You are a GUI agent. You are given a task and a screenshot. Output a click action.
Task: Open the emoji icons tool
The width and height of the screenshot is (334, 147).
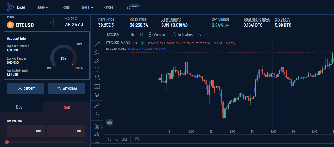[x=97, y=95]
